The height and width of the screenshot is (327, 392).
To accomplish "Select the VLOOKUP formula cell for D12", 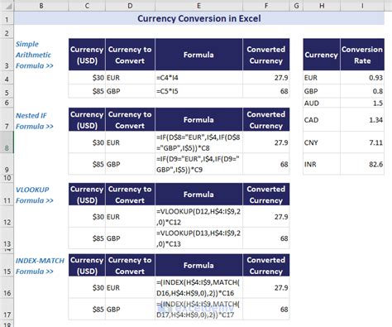I will (198, 217).
